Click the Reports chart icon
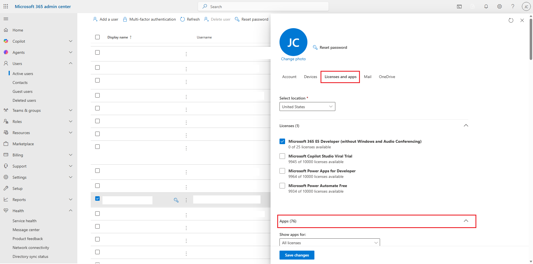The image size is (533, 264). click(6, 200)
